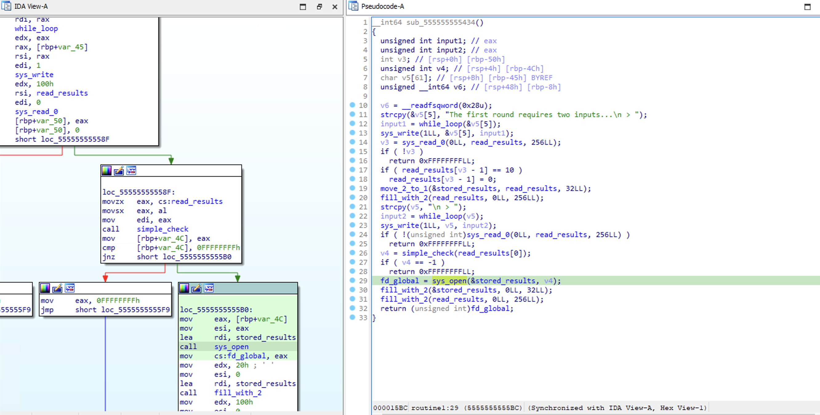
Task: Click sys_write in top graph block
Action: coord(34,75)
